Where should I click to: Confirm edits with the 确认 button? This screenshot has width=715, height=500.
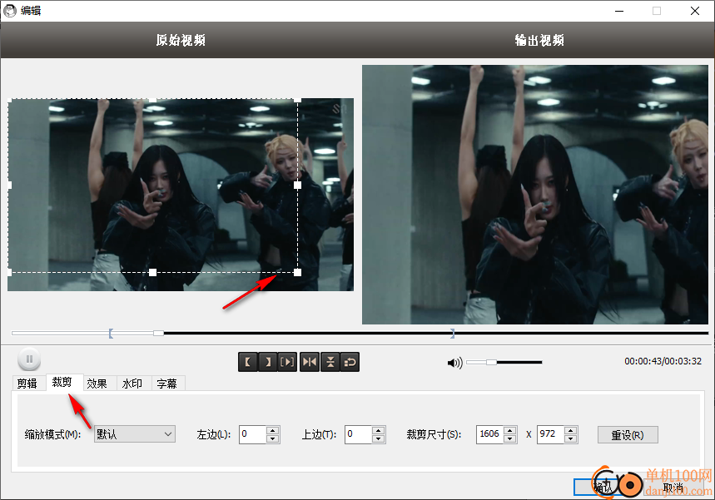click(x=603, y=488)
